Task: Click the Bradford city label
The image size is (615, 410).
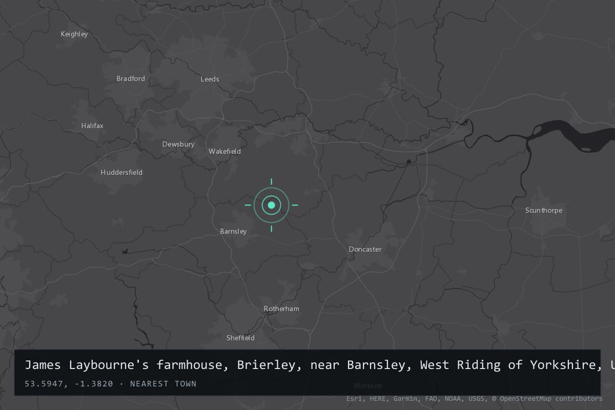Action: pos(131,79)
